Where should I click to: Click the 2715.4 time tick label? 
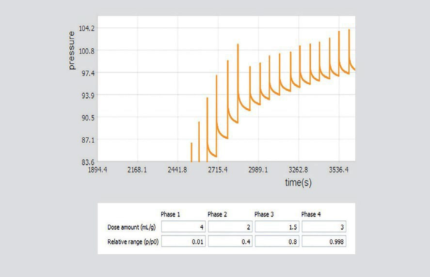pos(218,170)
